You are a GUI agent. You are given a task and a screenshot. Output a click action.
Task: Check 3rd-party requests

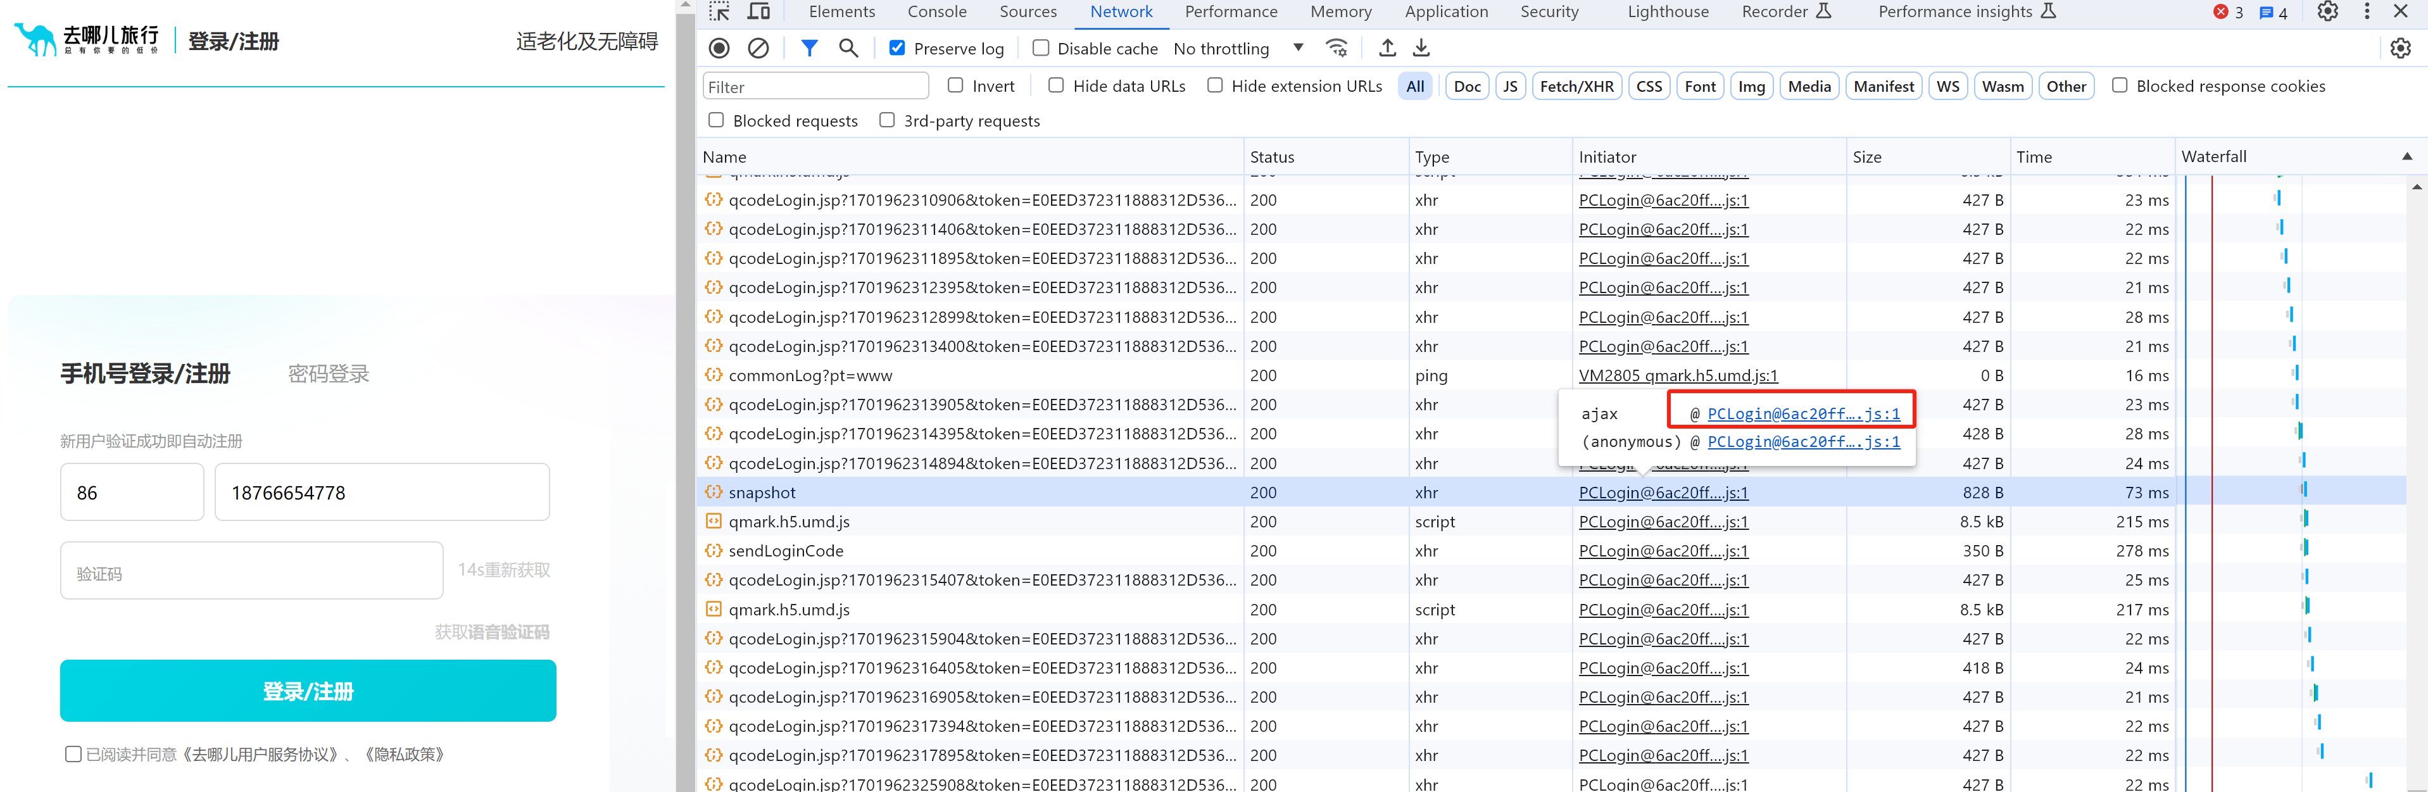point(886,121)
